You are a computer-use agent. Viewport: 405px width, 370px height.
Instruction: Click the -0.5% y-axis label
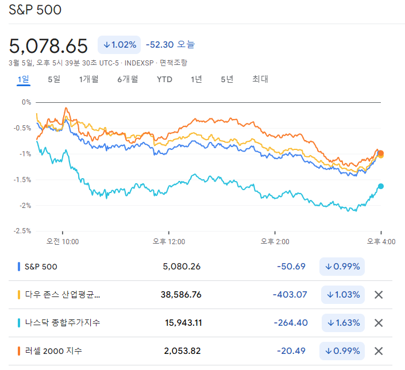(22, 128)
